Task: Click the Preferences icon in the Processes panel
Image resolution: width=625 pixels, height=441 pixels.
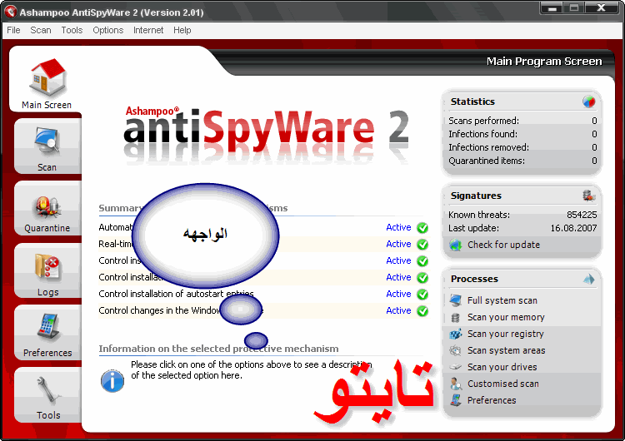Action: [456, 400]
